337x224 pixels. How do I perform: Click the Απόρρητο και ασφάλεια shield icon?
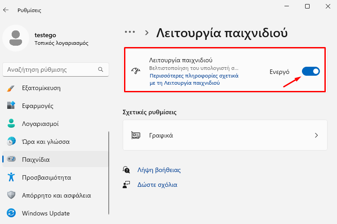(11, 195)
